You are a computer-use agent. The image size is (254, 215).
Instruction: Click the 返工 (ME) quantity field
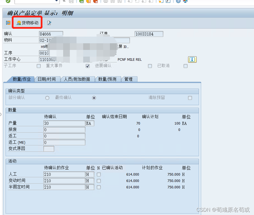[64, 143]
